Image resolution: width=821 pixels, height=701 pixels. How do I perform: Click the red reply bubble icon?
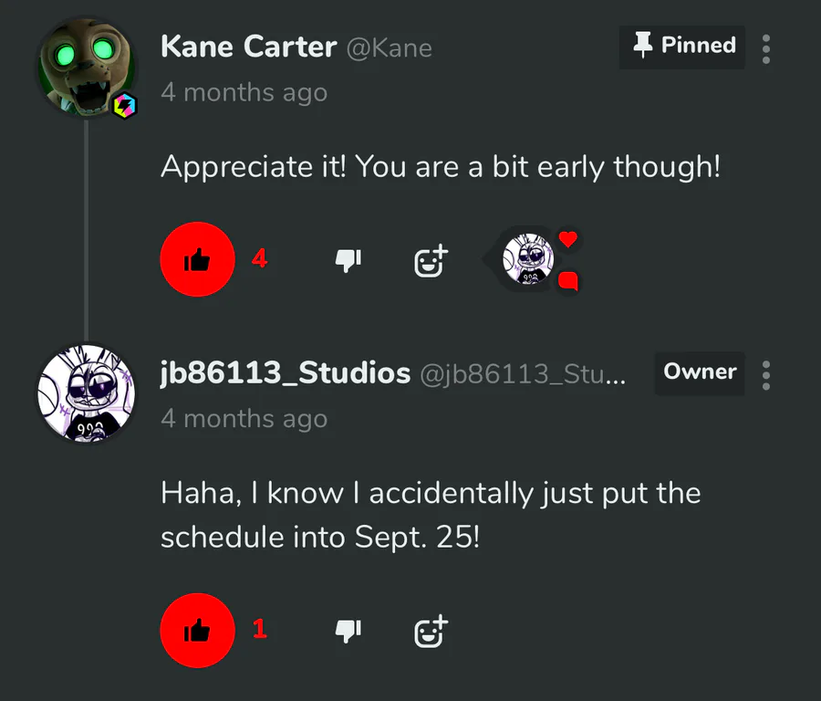coord(568,280)
